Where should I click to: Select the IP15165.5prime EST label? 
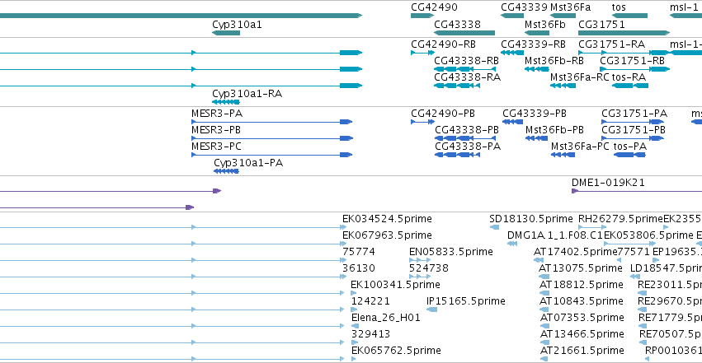tap(466, 301)
